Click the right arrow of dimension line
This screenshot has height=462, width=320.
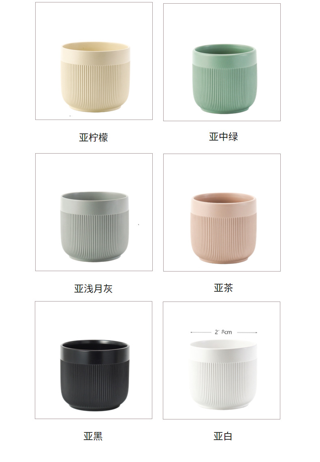click(256, 332)
